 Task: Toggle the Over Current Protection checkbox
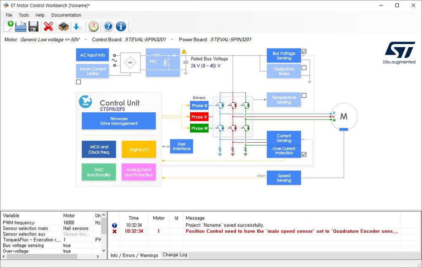click(x=304, y=154)
